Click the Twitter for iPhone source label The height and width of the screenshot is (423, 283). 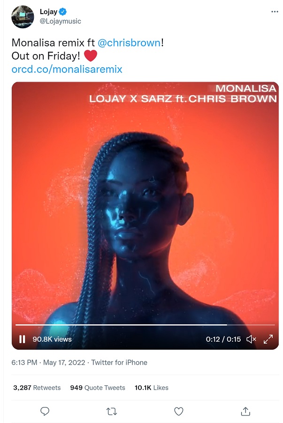(119, 362)
